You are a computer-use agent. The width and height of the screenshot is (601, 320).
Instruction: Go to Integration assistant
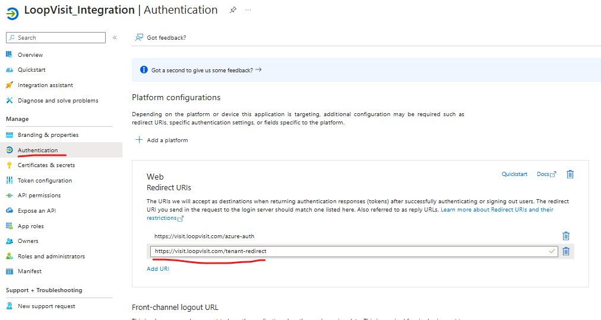pos(45,85)
